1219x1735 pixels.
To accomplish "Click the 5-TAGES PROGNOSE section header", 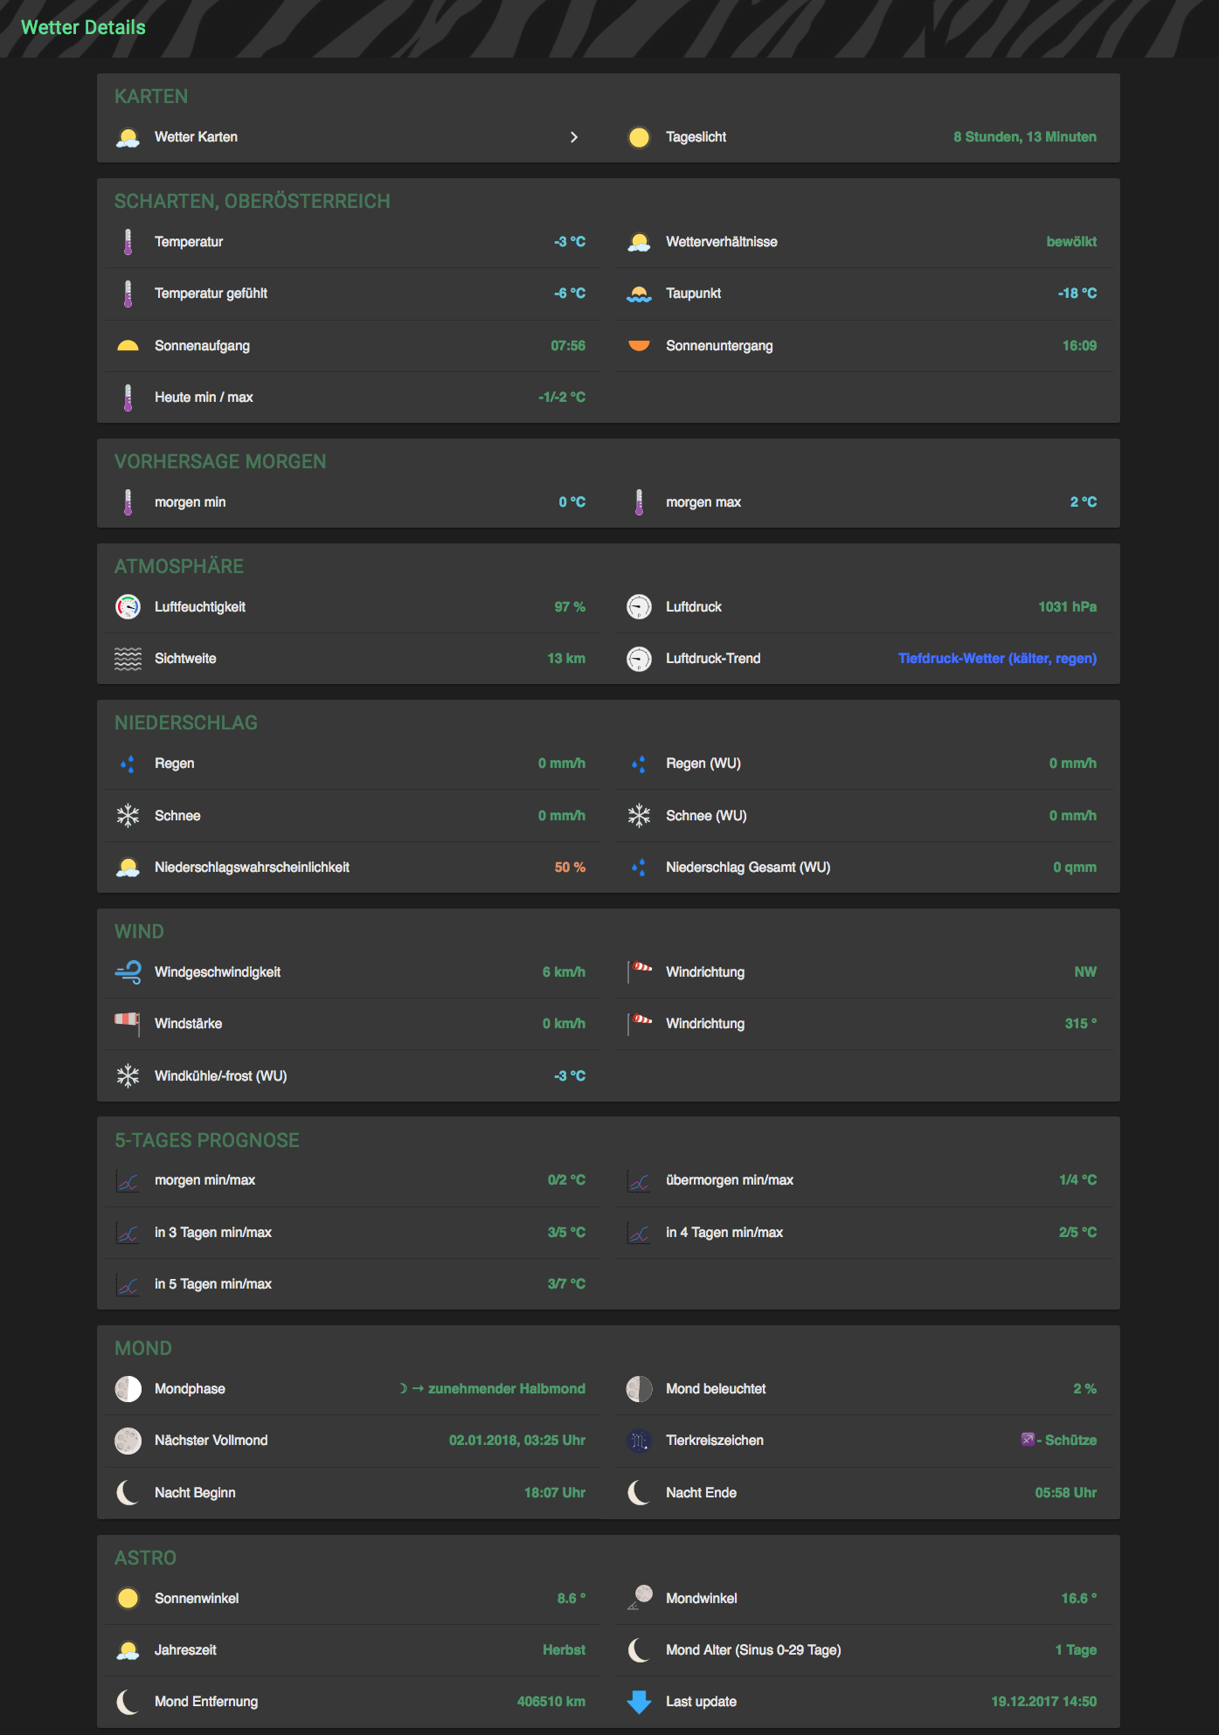I will point(207,1140).
